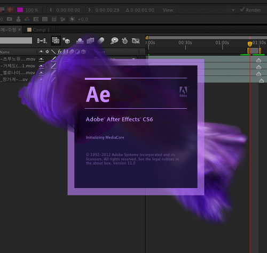267x253 pixels.
Task: Toggle the Transparency Grid checkerboard icon
Action: click(x=45, y=19)
